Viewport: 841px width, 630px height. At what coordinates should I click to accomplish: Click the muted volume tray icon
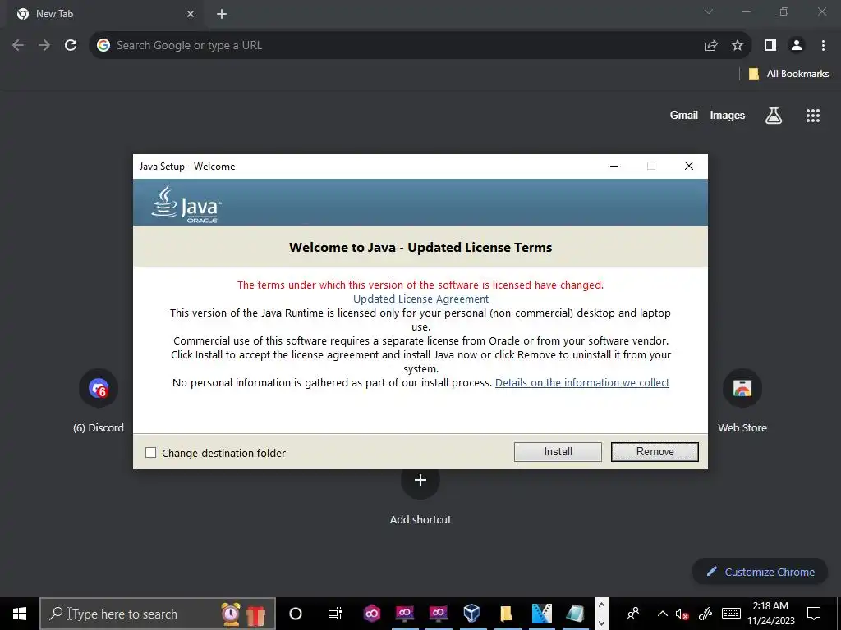click(x=682, y=614)
